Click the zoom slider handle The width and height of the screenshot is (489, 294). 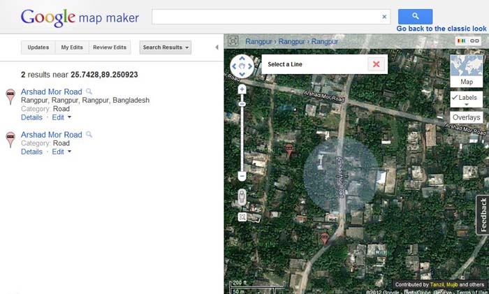point(242,104)
